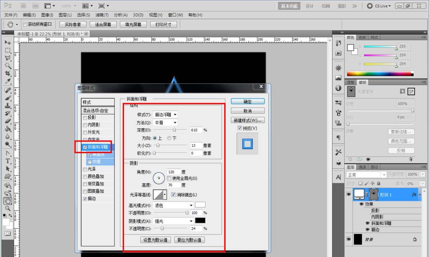Viewport: 429px width, 257px height.
Task: Open the gloss contour picker thumbnail
Action: pos(159,194)
